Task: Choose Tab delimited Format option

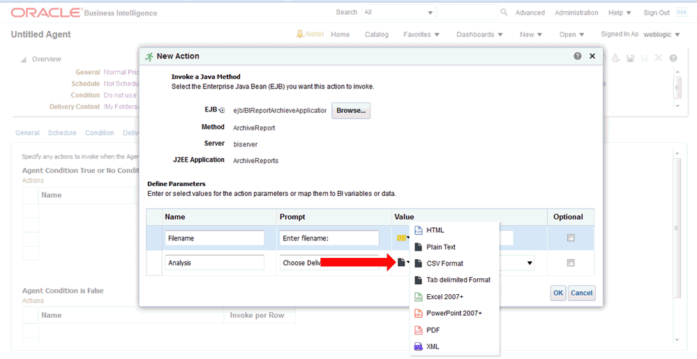Action: click(x=453, y=280)
